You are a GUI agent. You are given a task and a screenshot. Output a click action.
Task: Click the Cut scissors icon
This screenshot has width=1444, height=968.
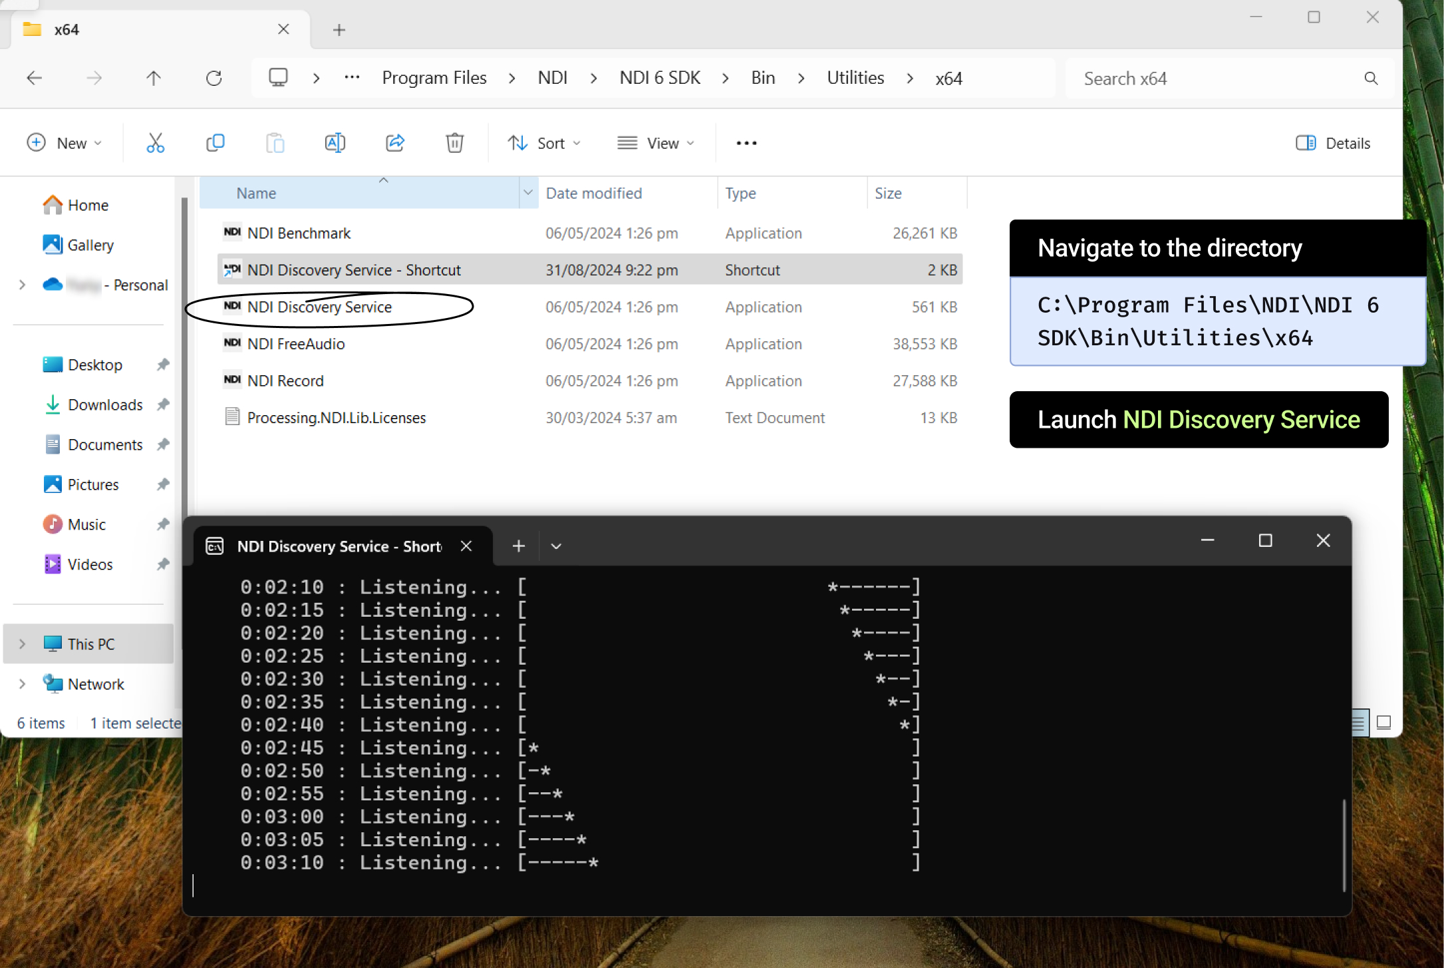tap(155, 143)
